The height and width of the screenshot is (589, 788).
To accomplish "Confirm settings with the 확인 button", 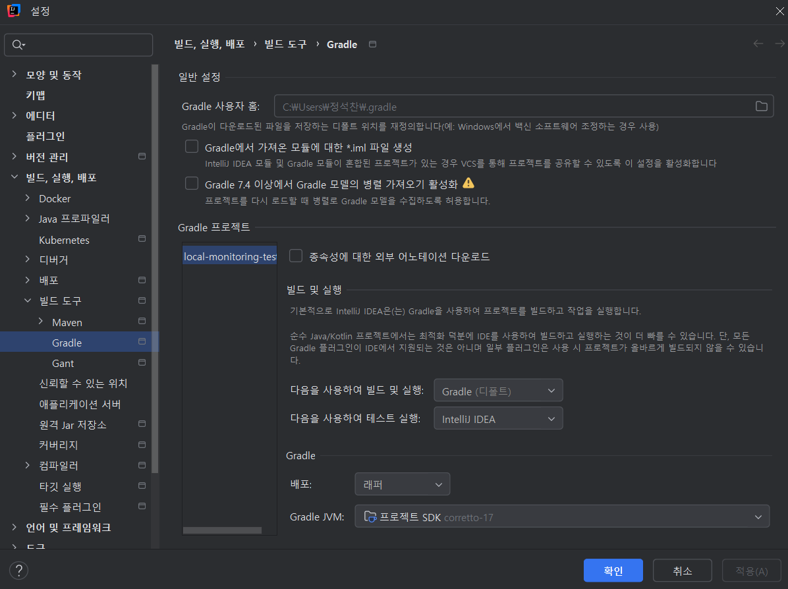I will pos(613,571).
